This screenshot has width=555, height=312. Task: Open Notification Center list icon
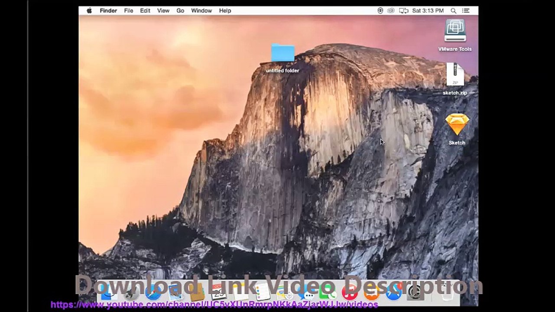[466, 10]
